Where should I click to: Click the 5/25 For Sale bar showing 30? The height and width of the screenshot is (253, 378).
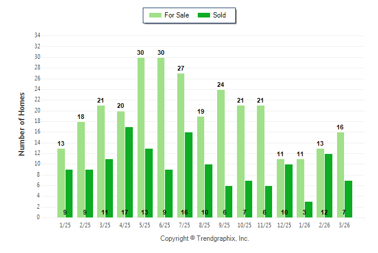(x=141, y=138)
